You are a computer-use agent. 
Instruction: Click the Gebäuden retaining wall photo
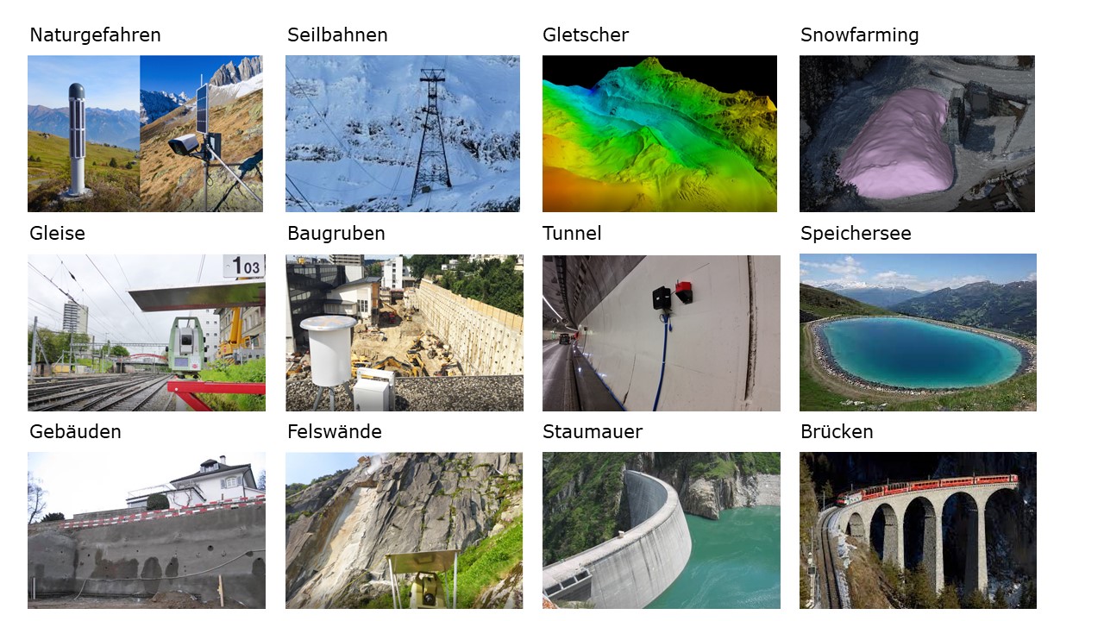click(147, 530)
